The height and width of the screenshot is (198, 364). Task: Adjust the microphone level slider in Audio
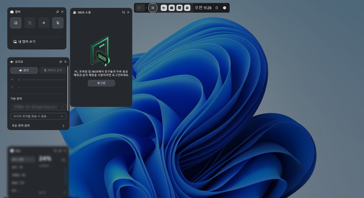click(44, 87)
